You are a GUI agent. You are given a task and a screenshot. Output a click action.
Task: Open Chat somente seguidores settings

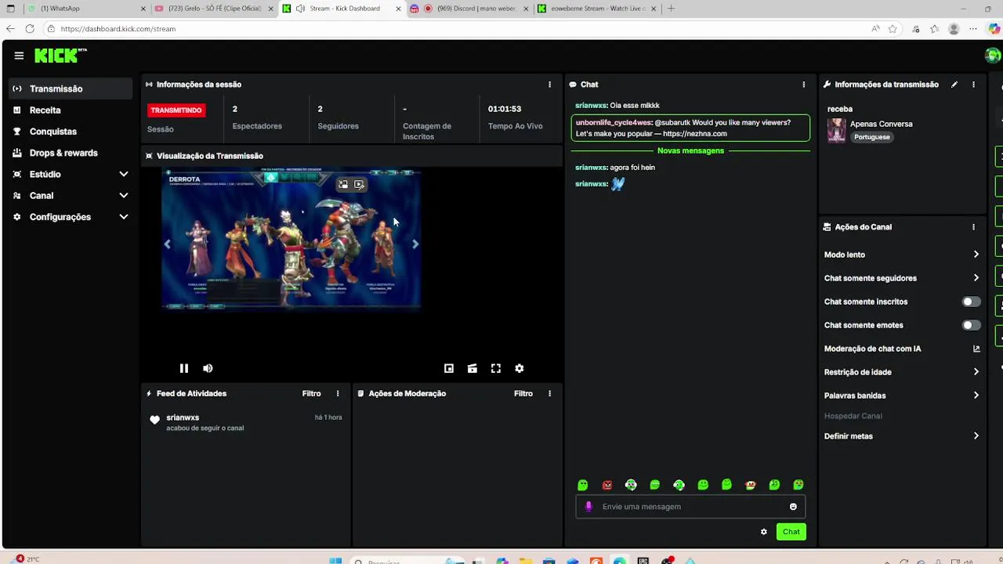click(x=902, y=278)
